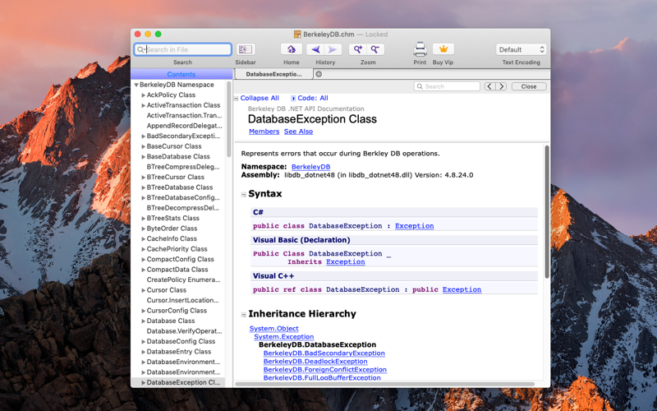Collapse the BerkeleyDB Namespace tree node
The width and height of the screenshot is (657, 411).
click(136, 85)
